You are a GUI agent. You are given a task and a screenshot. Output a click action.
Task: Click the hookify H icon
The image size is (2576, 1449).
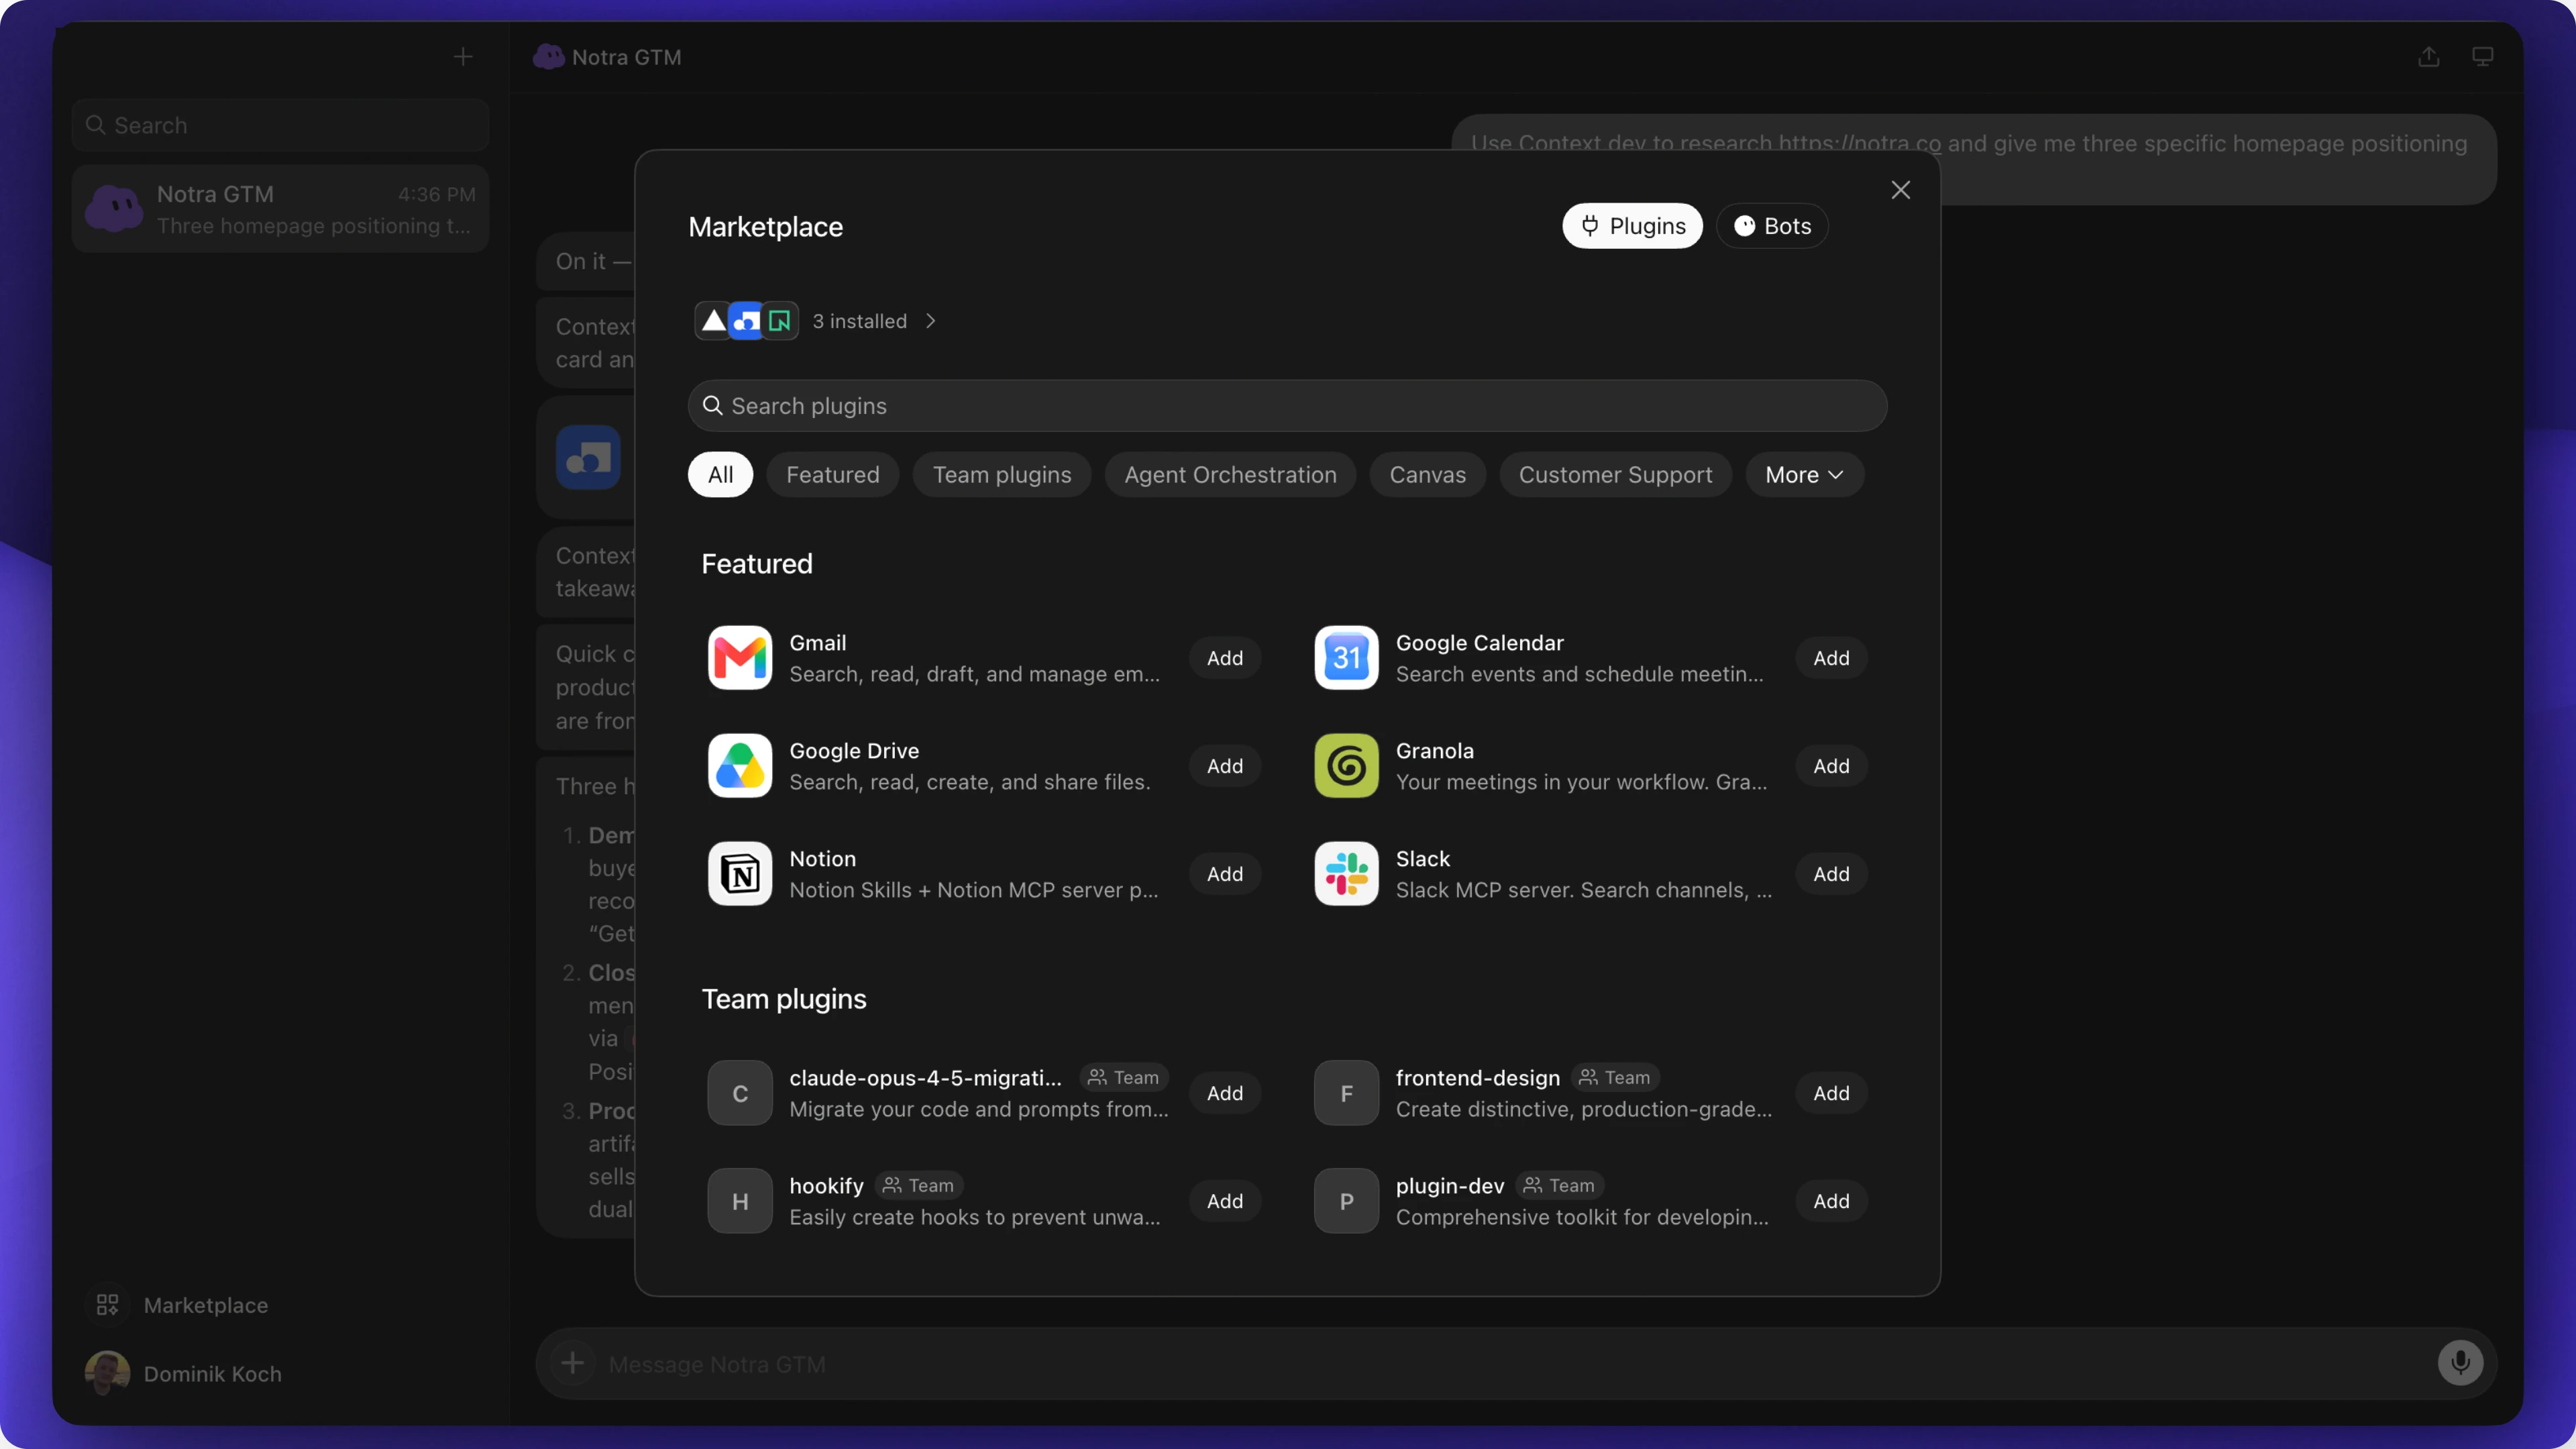(x=739, y=1201)
